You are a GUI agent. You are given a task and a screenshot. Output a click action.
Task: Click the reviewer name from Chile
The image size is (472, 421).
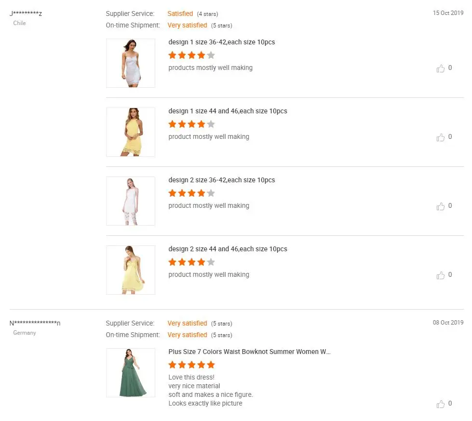click(x=26, y=14)
